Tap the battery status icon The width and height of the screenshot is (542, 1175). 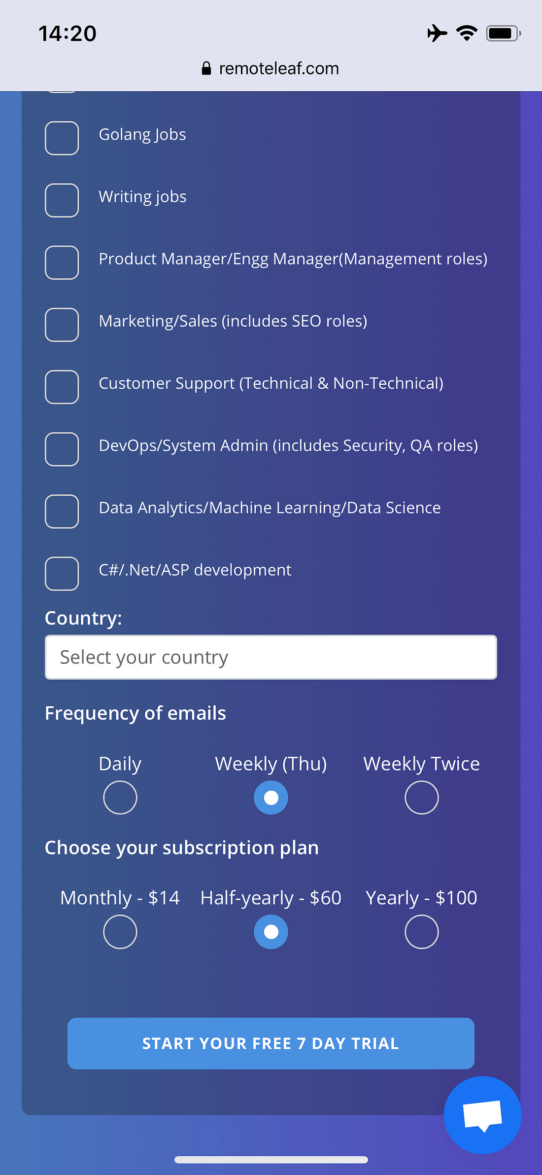[x=503, y=34]
